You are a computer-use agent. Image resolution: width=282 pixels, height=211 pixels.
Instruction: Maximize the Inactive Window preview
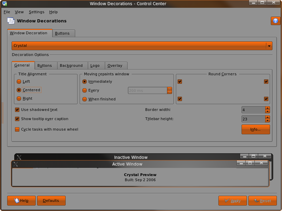[x=253, y=156]
